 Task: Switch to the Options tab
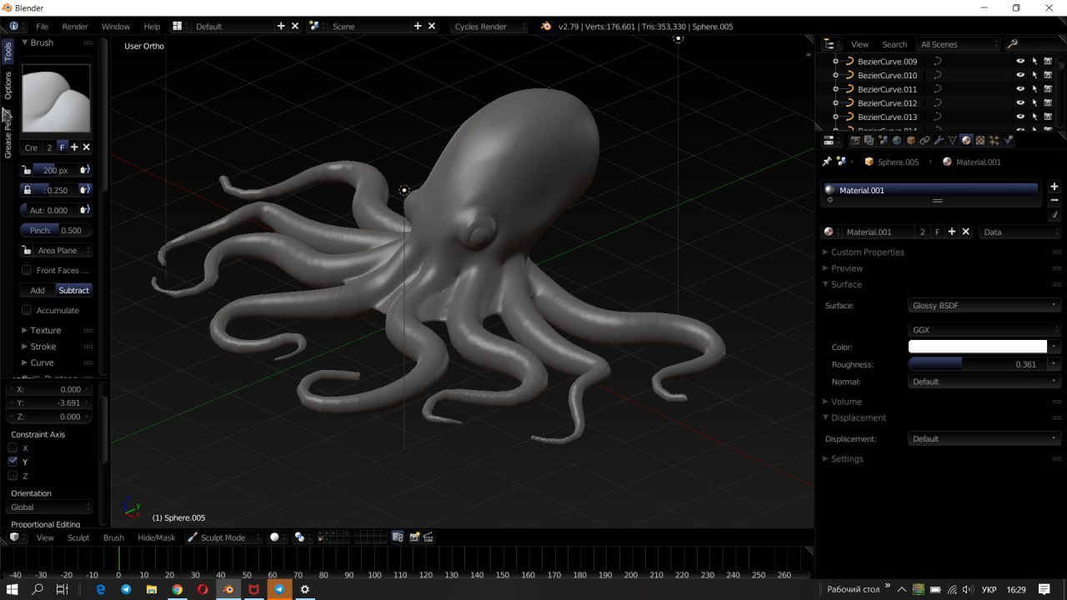click(x=8, y=85)
